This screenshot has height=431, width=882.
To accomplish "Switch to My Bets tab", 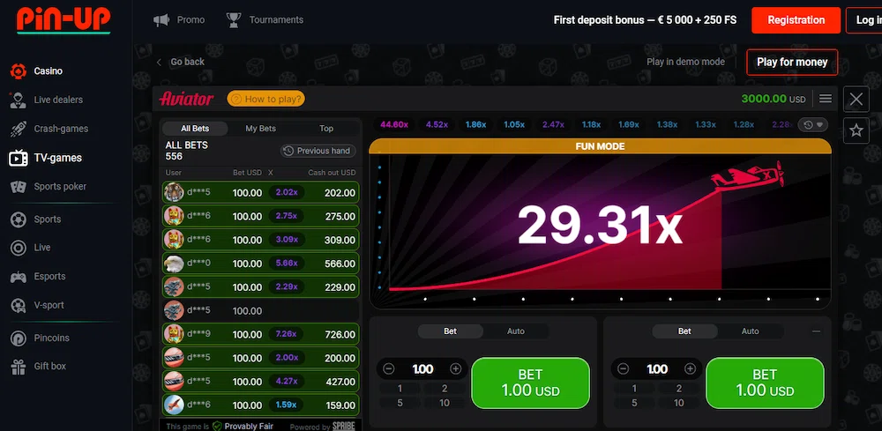I will click(x=260, y=129).
